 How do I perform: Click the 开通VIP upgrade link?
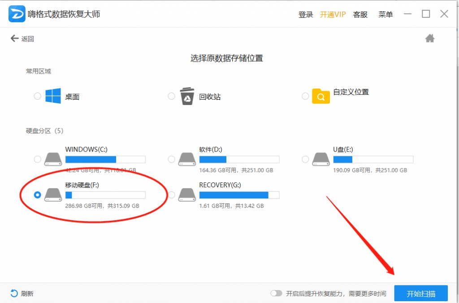[333, 14]
